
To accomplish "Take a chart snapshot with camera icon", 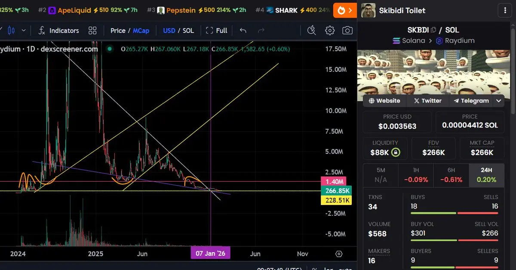I will (x=347, y=31).
